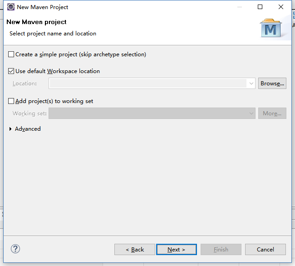
Task: Click inside the Location text field
Action: [148, 84]
